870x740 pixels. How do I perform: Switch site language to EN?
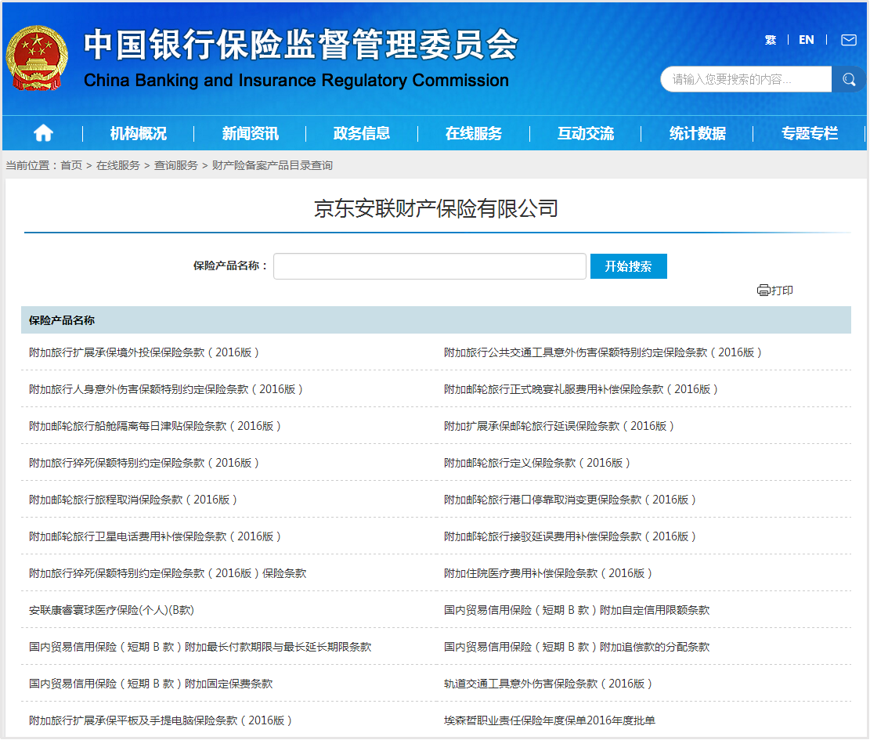click(807, 40)
